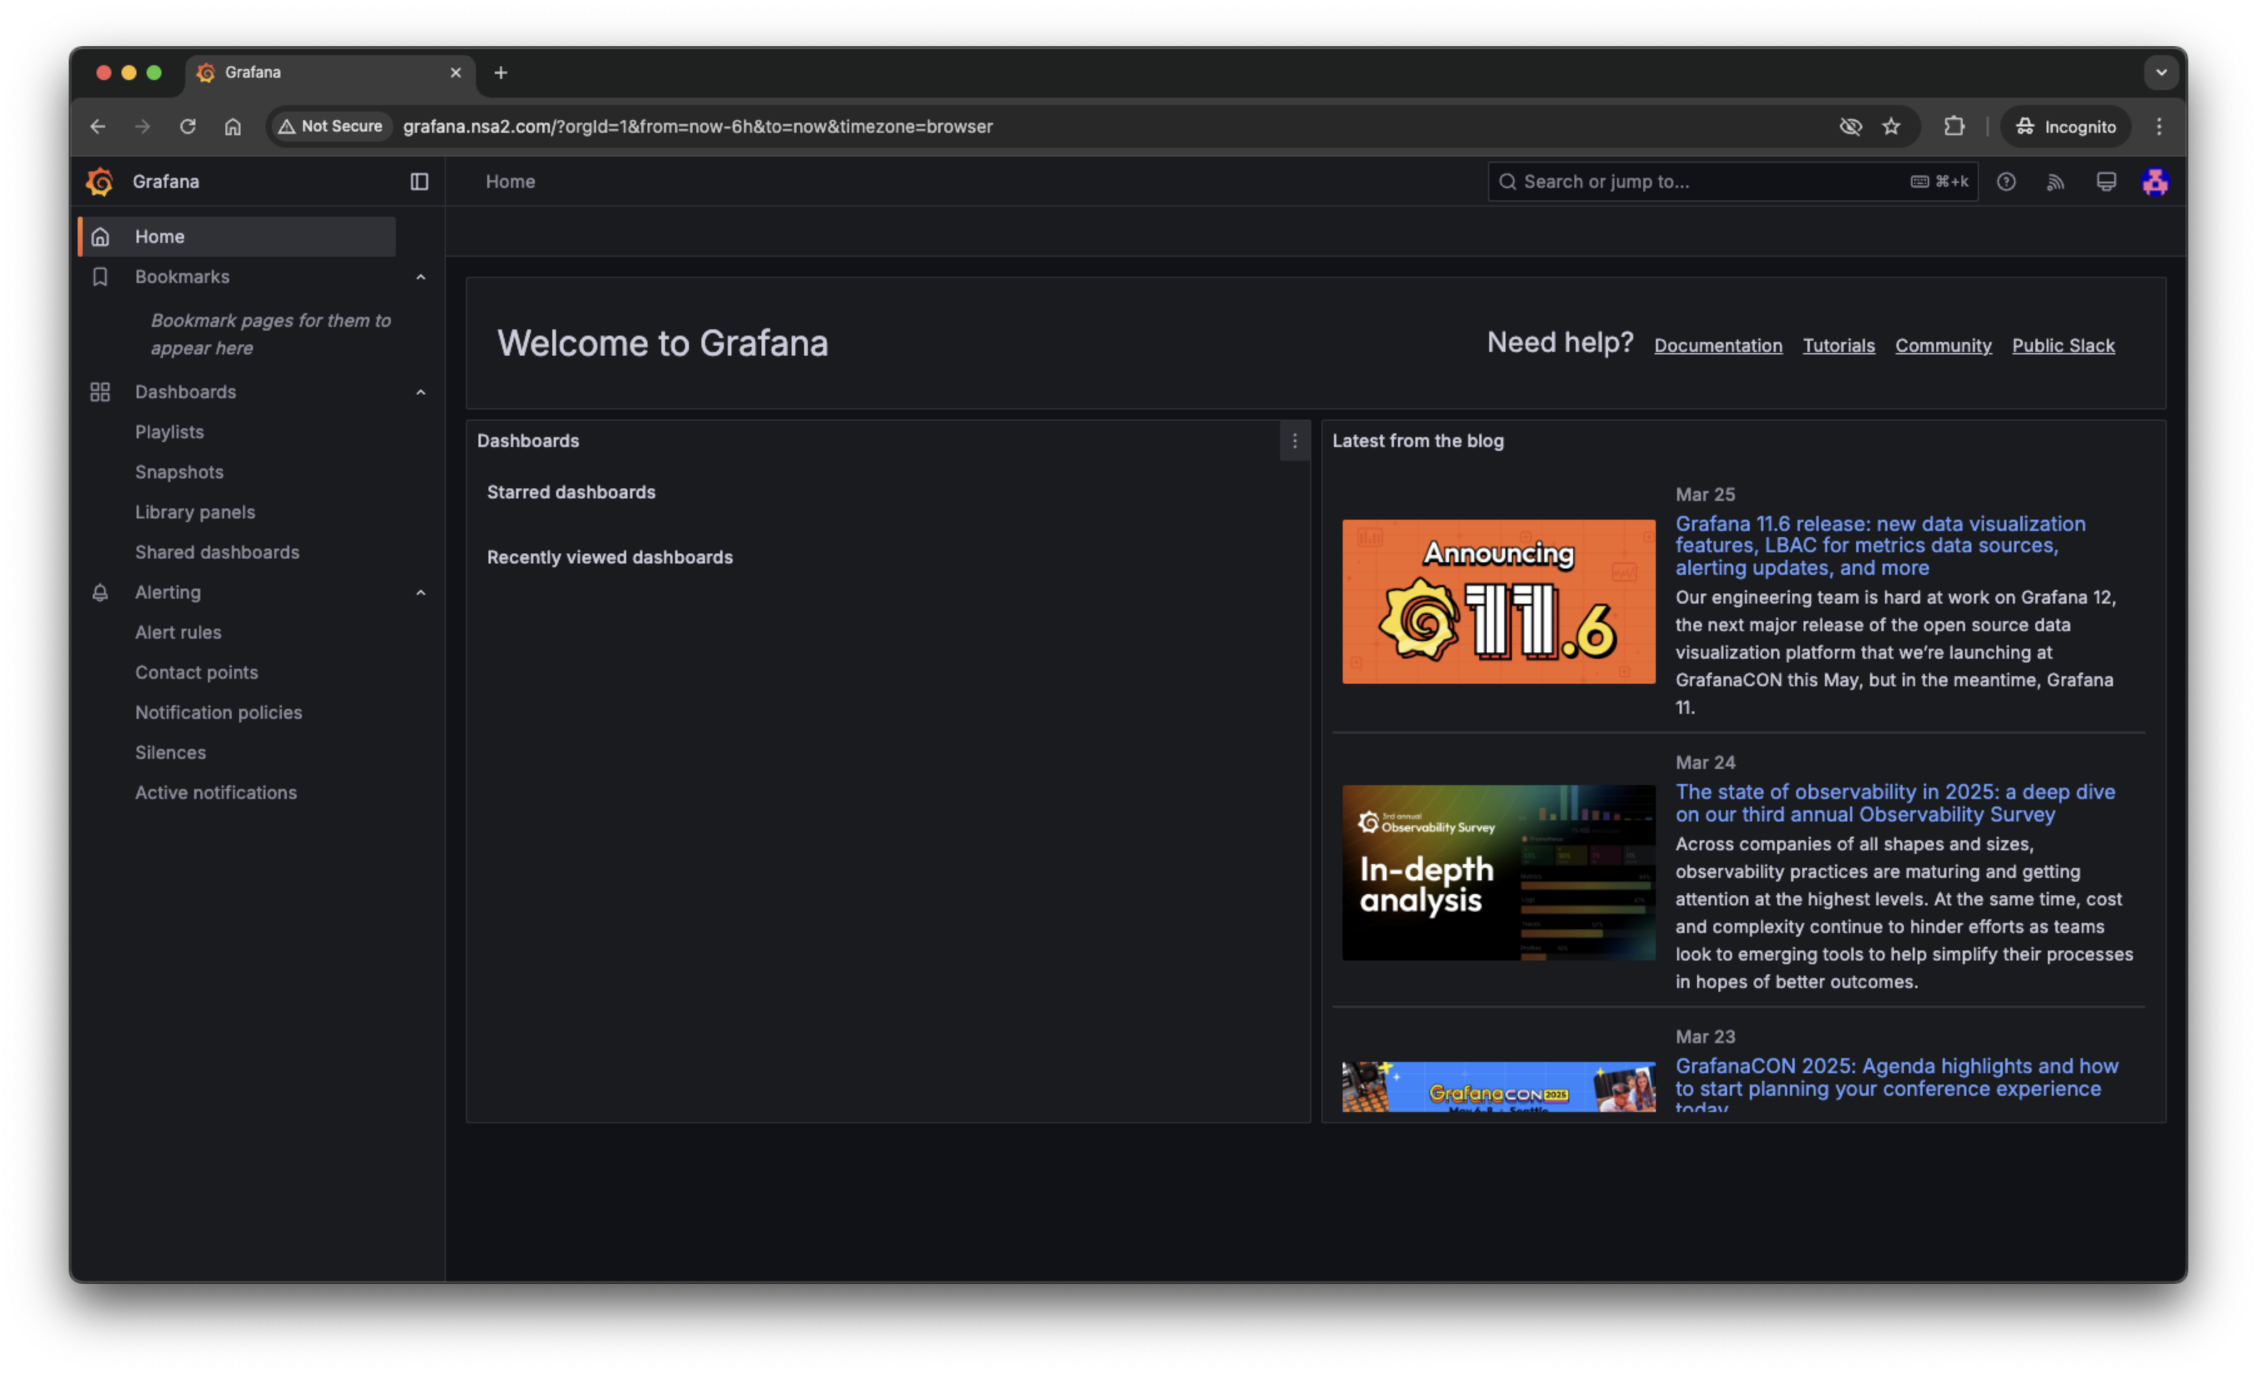Open the Public Slack link
Image resolution: width=2257 pixels, height=1375 pixels.
tap(2063, 346)
